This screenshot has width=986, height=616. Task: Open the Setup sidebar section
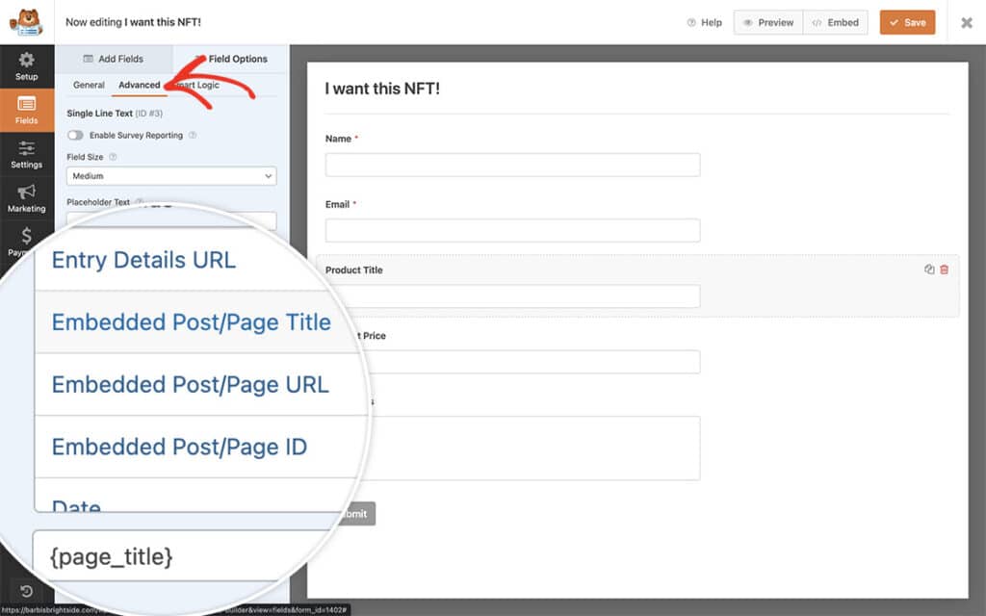26,65
